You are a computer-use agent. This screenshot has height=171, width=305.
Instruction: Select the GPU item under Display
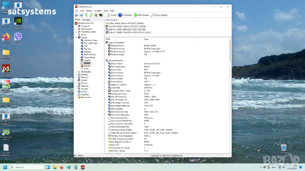click(x=86, y=46)
